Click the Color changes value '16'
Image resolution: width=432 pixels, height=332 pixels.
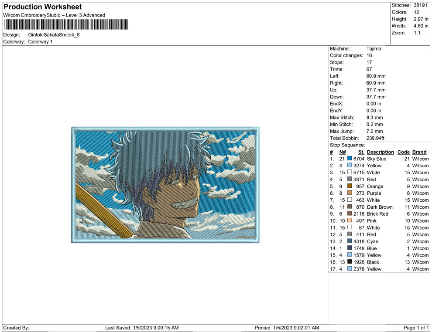click(369, 55)
